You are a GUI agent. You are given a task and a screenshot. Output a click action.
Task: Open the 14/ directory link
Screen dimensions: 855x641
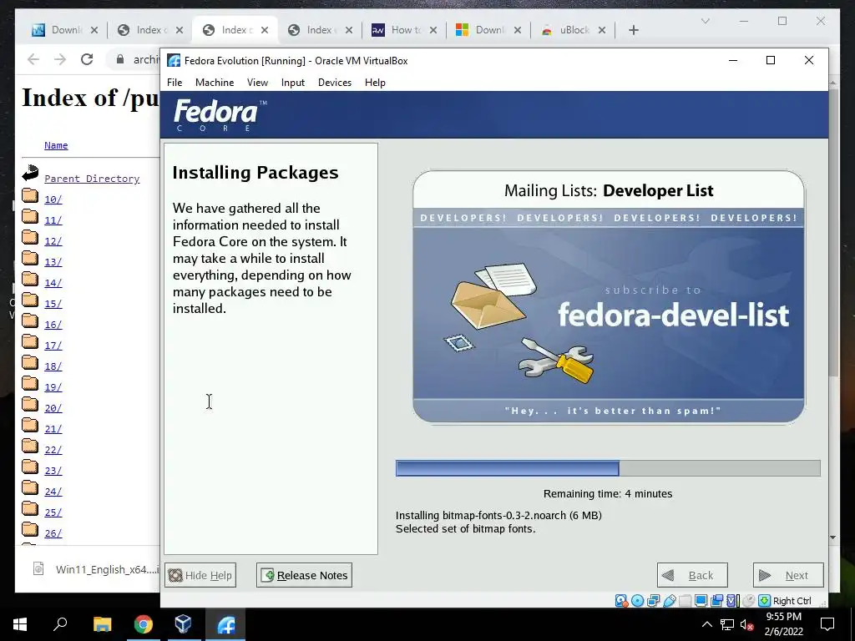(x=53, y=283)
